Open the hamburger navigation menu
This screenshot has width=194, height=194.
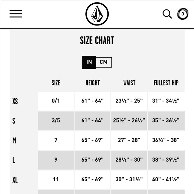point(16,14)
